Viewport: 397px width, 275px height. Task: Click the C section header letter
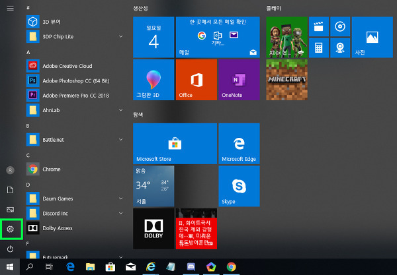(x=28, y=156)
